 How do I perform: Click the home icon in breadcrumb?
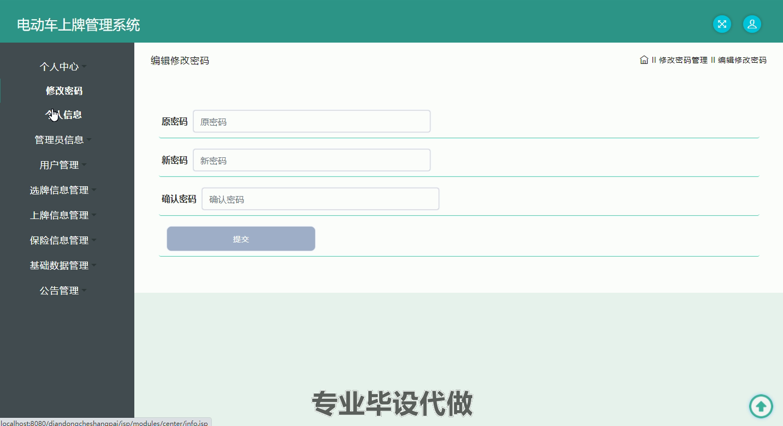pos(644,60)
